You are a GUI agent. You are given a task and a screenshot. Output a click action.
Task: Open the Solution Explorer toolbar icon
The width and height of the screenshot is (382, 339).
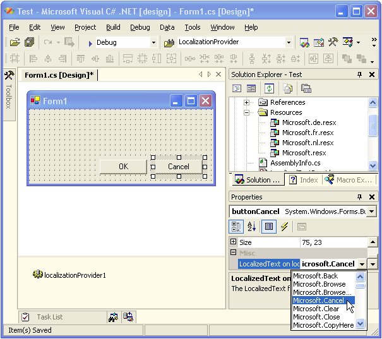[304, 43]
